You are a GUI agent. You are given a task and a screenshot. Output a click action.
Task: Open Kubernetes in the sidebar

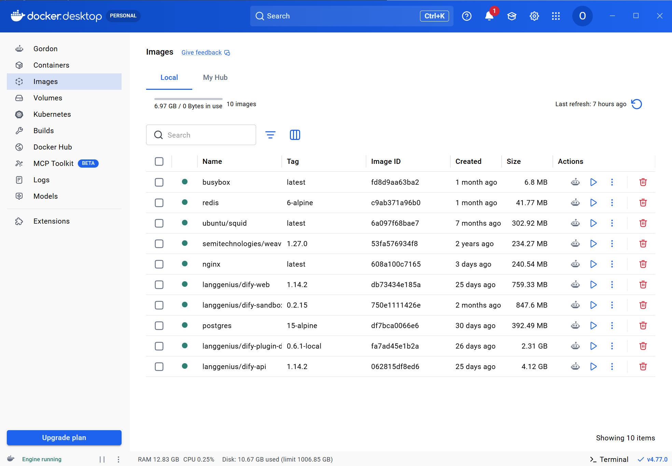coord(64,114)
